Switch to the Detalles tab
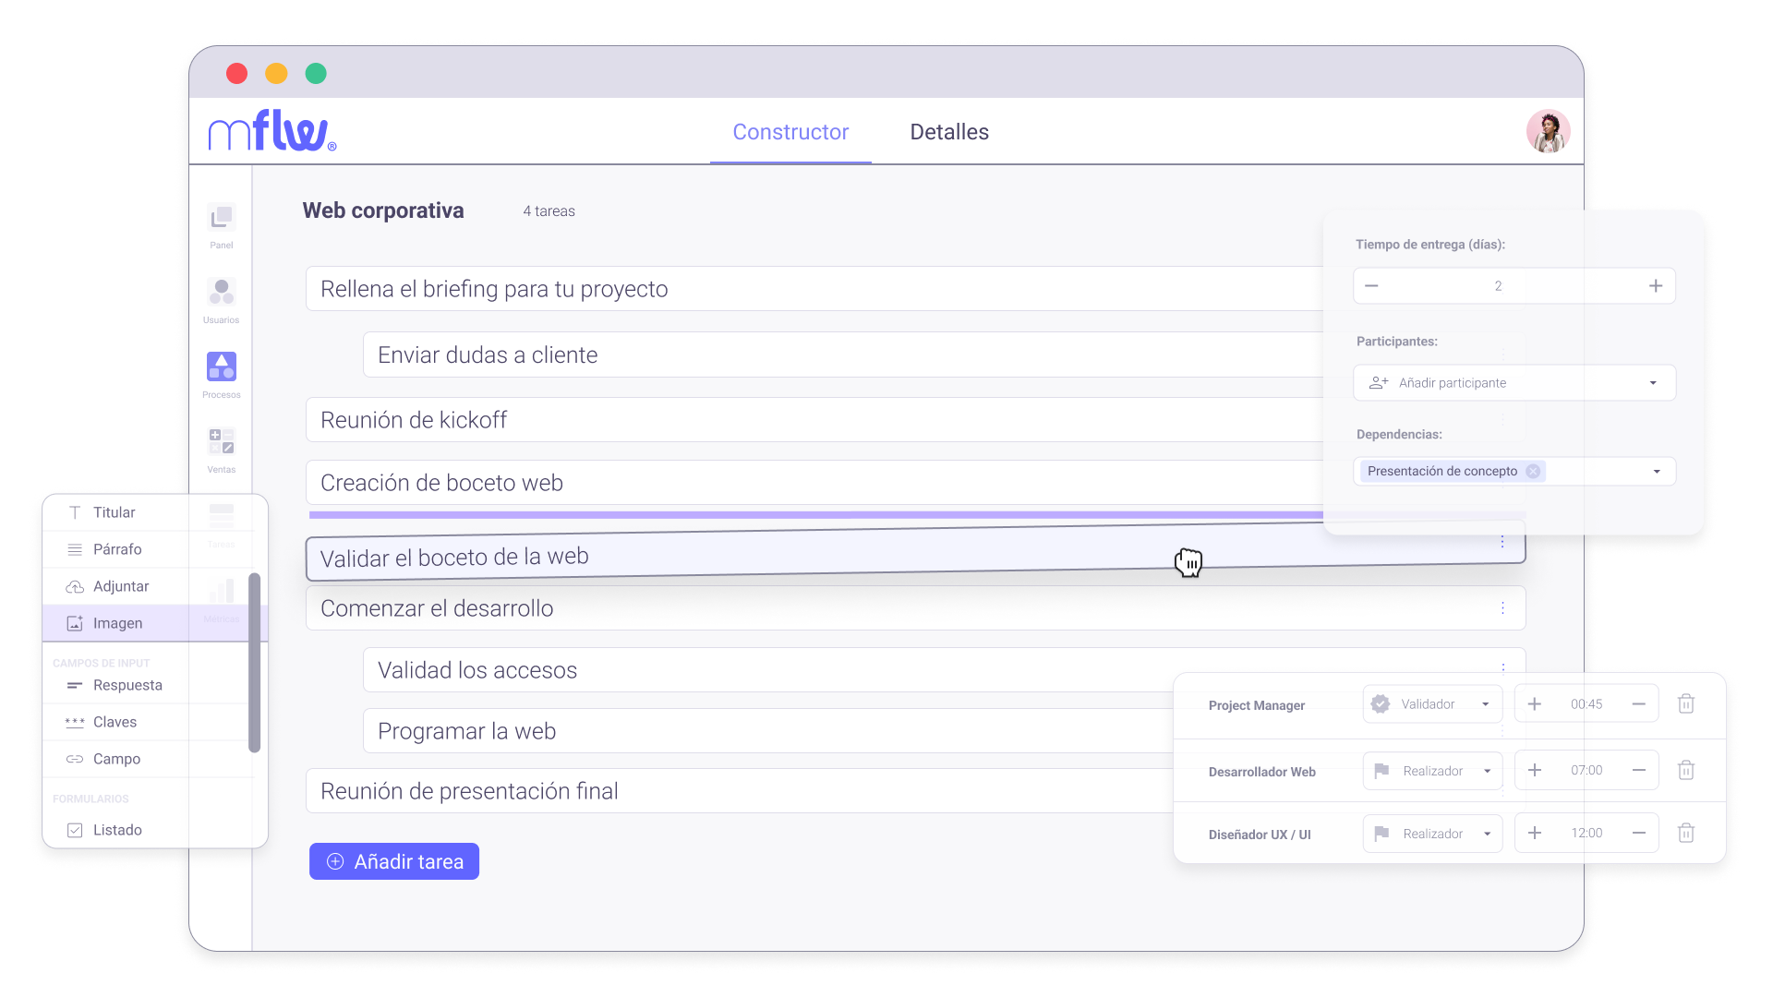 click(x=948, y=131)
